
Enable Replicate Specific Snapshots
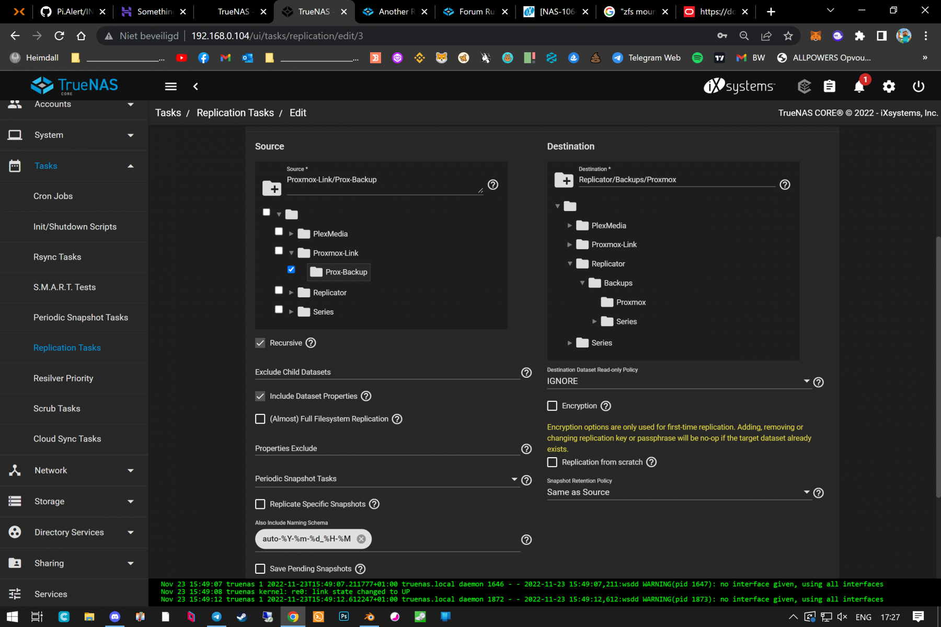click(x=260, y=504)
